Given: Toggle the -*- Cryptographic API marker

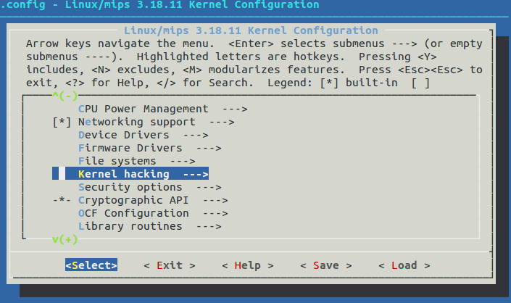Looking at the screenshot, I should [62, 200].
